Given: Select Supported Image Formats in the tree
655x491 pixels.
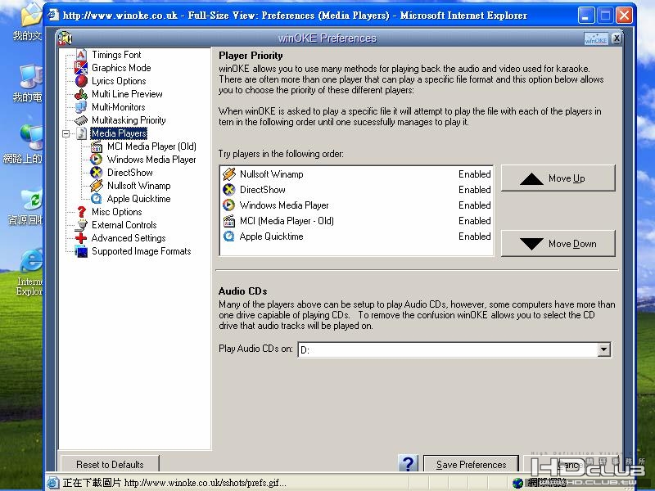Looking at the screenshot, I should (141, 251).
